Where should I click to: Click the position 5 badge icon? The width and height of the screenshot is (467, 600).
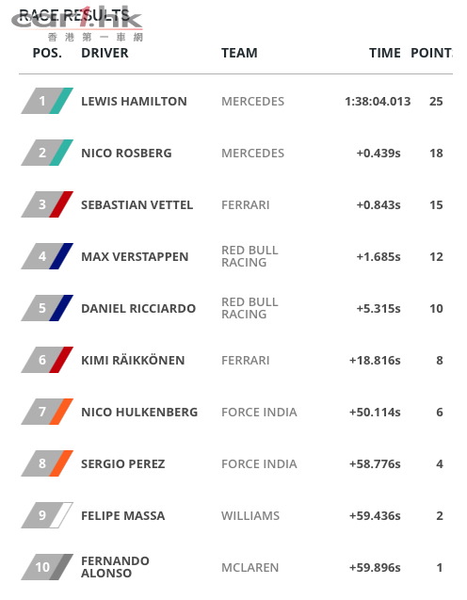point(47,308)
